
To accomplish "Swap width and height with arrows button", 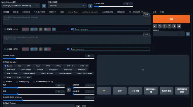I will 69,90.
